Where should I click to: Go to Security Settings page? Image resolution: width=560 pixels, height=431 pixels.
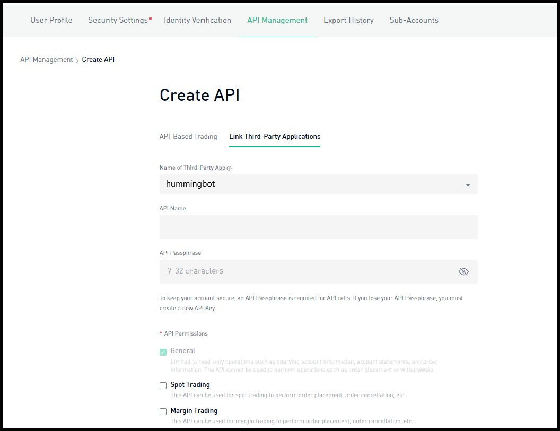[118, 20]
